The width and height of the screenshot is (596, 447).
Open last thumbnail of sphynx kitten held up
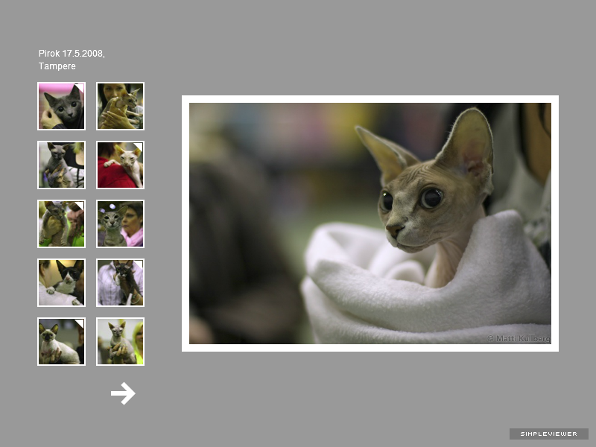pyautogui.click(x=120, y=341)
